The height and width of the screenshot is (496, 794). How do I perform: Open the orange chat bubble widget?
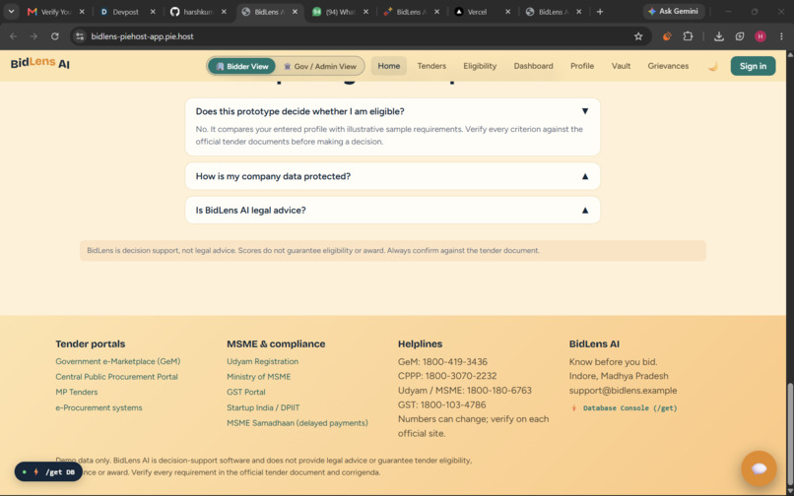click(759, 468)
